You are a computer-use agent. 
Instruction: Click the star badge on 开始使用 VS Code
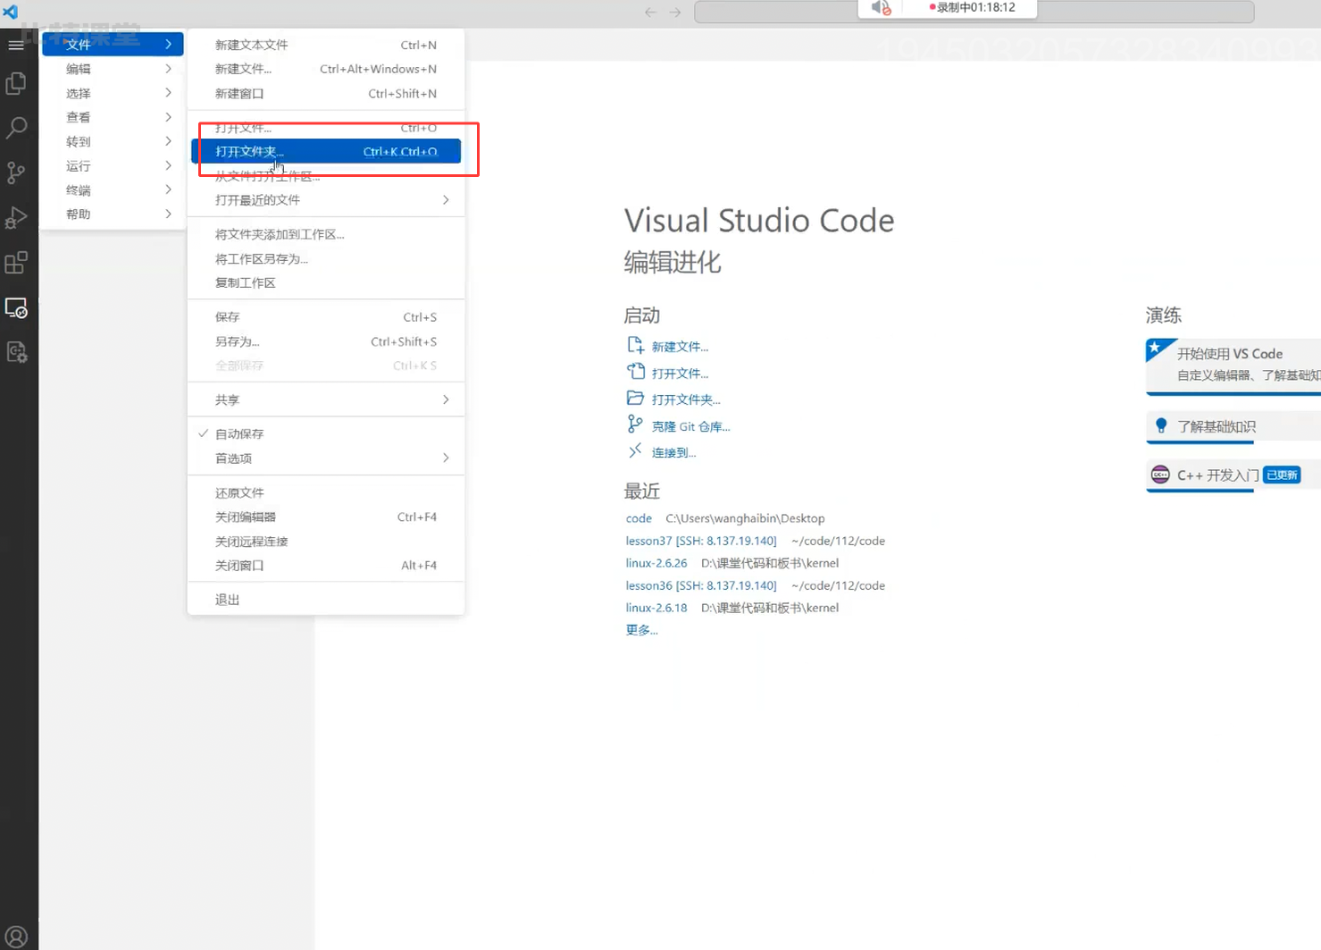(1155, 348)
